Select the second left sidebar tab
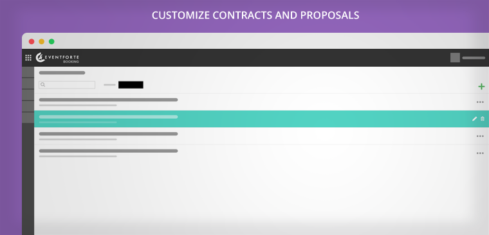 pyautogui.click(x=28, y=83)
